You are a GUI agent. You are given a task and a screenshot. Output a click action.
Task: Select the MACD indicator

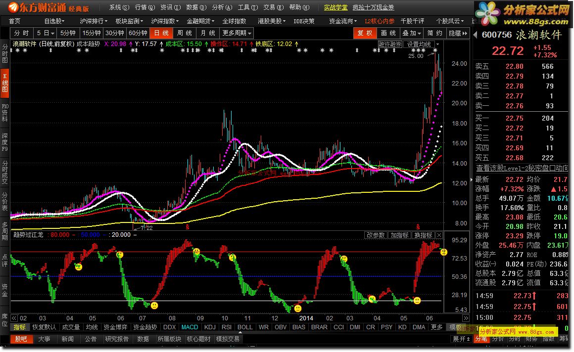tap(190, 327)
